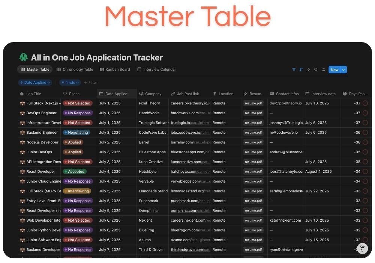Select the Interviewing status for Full Stack MERN
Image resolution: width=375 pixels, height=263 pixels.
click(77, 191)
